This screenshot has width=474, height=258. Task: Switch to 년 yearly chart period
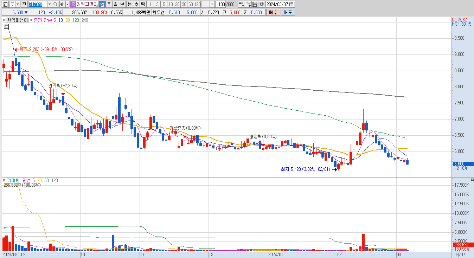click(122, 4)
